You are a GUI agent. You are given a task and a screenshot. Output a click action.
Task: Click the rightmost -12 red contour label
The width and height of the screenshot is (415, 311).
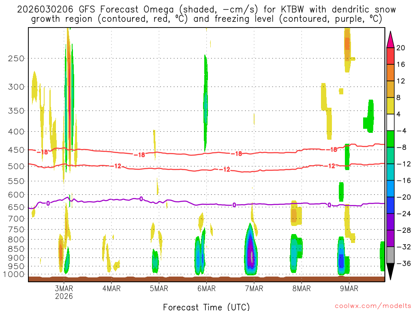tap(329, 166)
